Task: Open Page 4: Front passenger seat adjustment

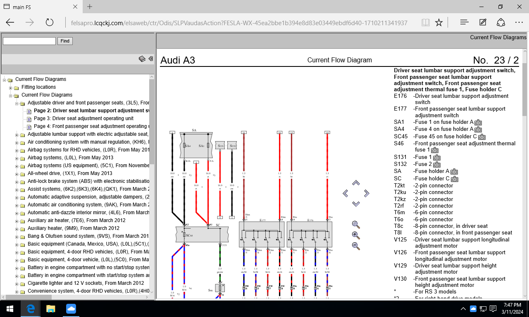Action: [89, 126]
